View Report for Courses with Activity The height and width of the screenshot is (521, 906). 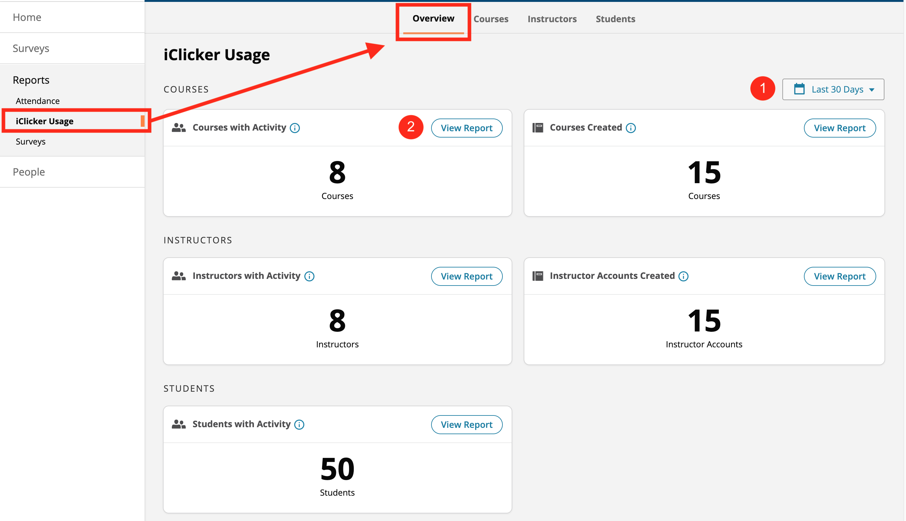[x=467, y=128]
